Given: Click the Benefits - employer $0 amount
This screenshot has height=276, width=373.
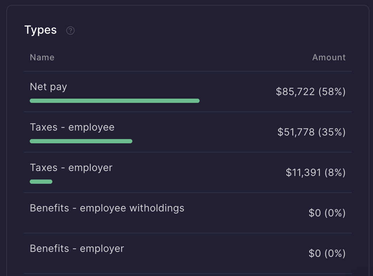Looking at the screenshot, I should [327, 254].
